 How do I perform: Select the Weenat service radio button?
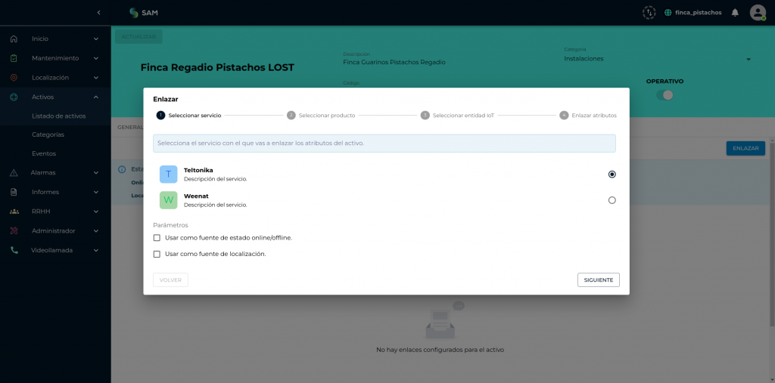coord(612,200)
